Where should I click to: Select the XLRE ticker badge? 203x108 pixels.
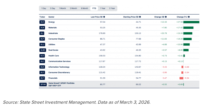pyautogui.click(x=43, y=50)
